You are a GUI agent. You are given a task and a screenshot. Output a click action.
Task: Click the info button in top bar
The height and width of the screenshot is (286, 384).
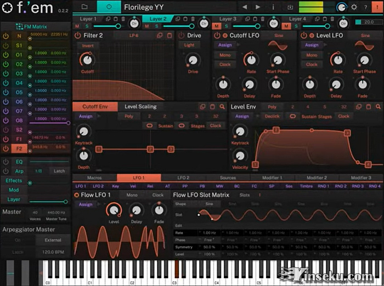[273, 7]
